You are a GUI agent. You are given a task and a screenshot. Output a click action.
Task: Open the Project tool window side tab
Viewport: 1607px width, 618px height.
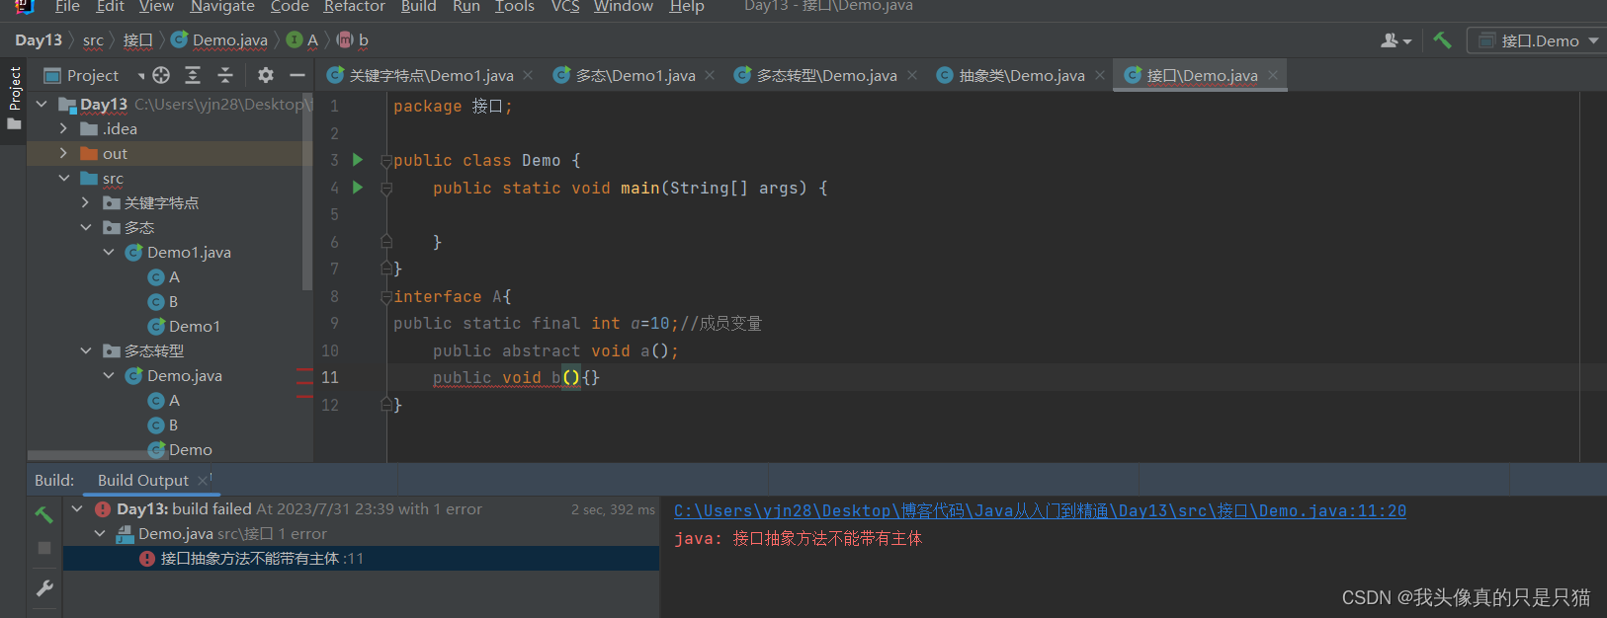click(x=14, y=99)
